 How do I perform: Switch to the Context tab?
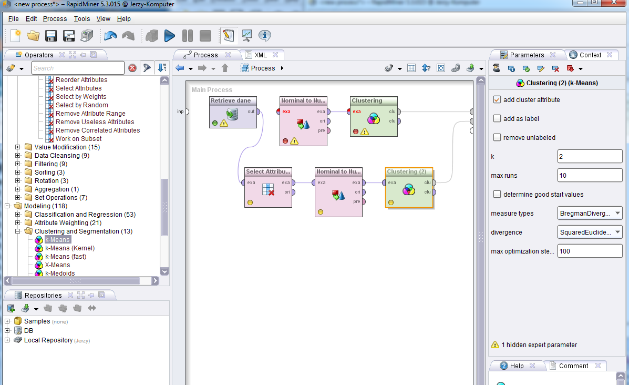[590, 55]
